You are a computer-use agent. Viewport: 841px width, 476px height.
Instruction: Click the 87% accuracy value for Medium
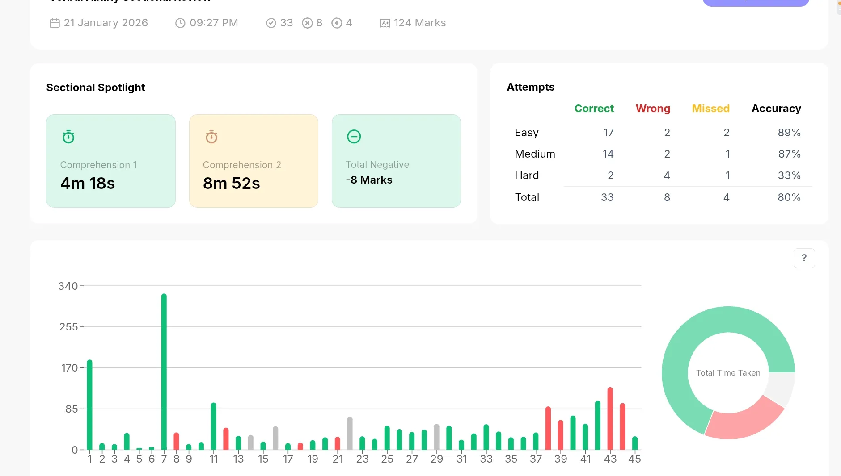point(789,154)
